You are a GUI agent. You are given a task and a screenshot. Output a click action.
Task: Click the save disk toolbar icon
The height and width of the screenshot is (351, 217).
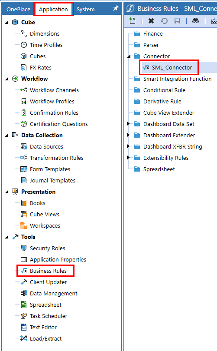pos(177,21)
